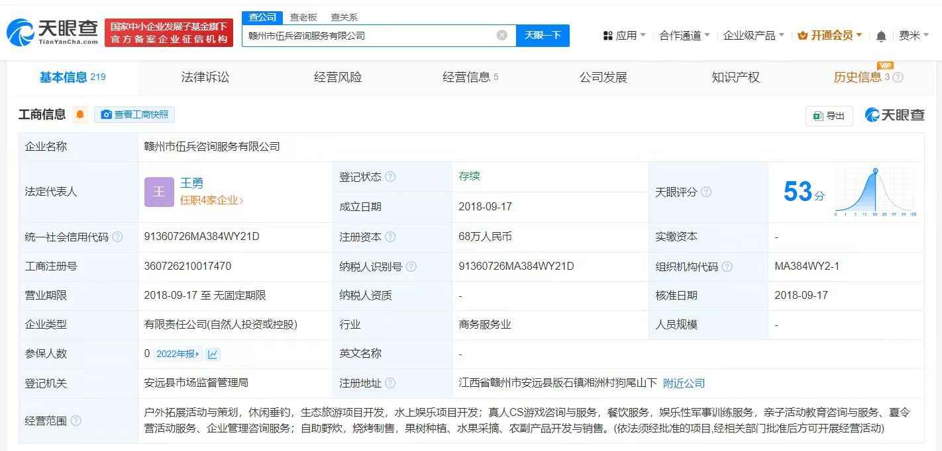
Task: Click the notification bell icon
Action: pos(881,35)
